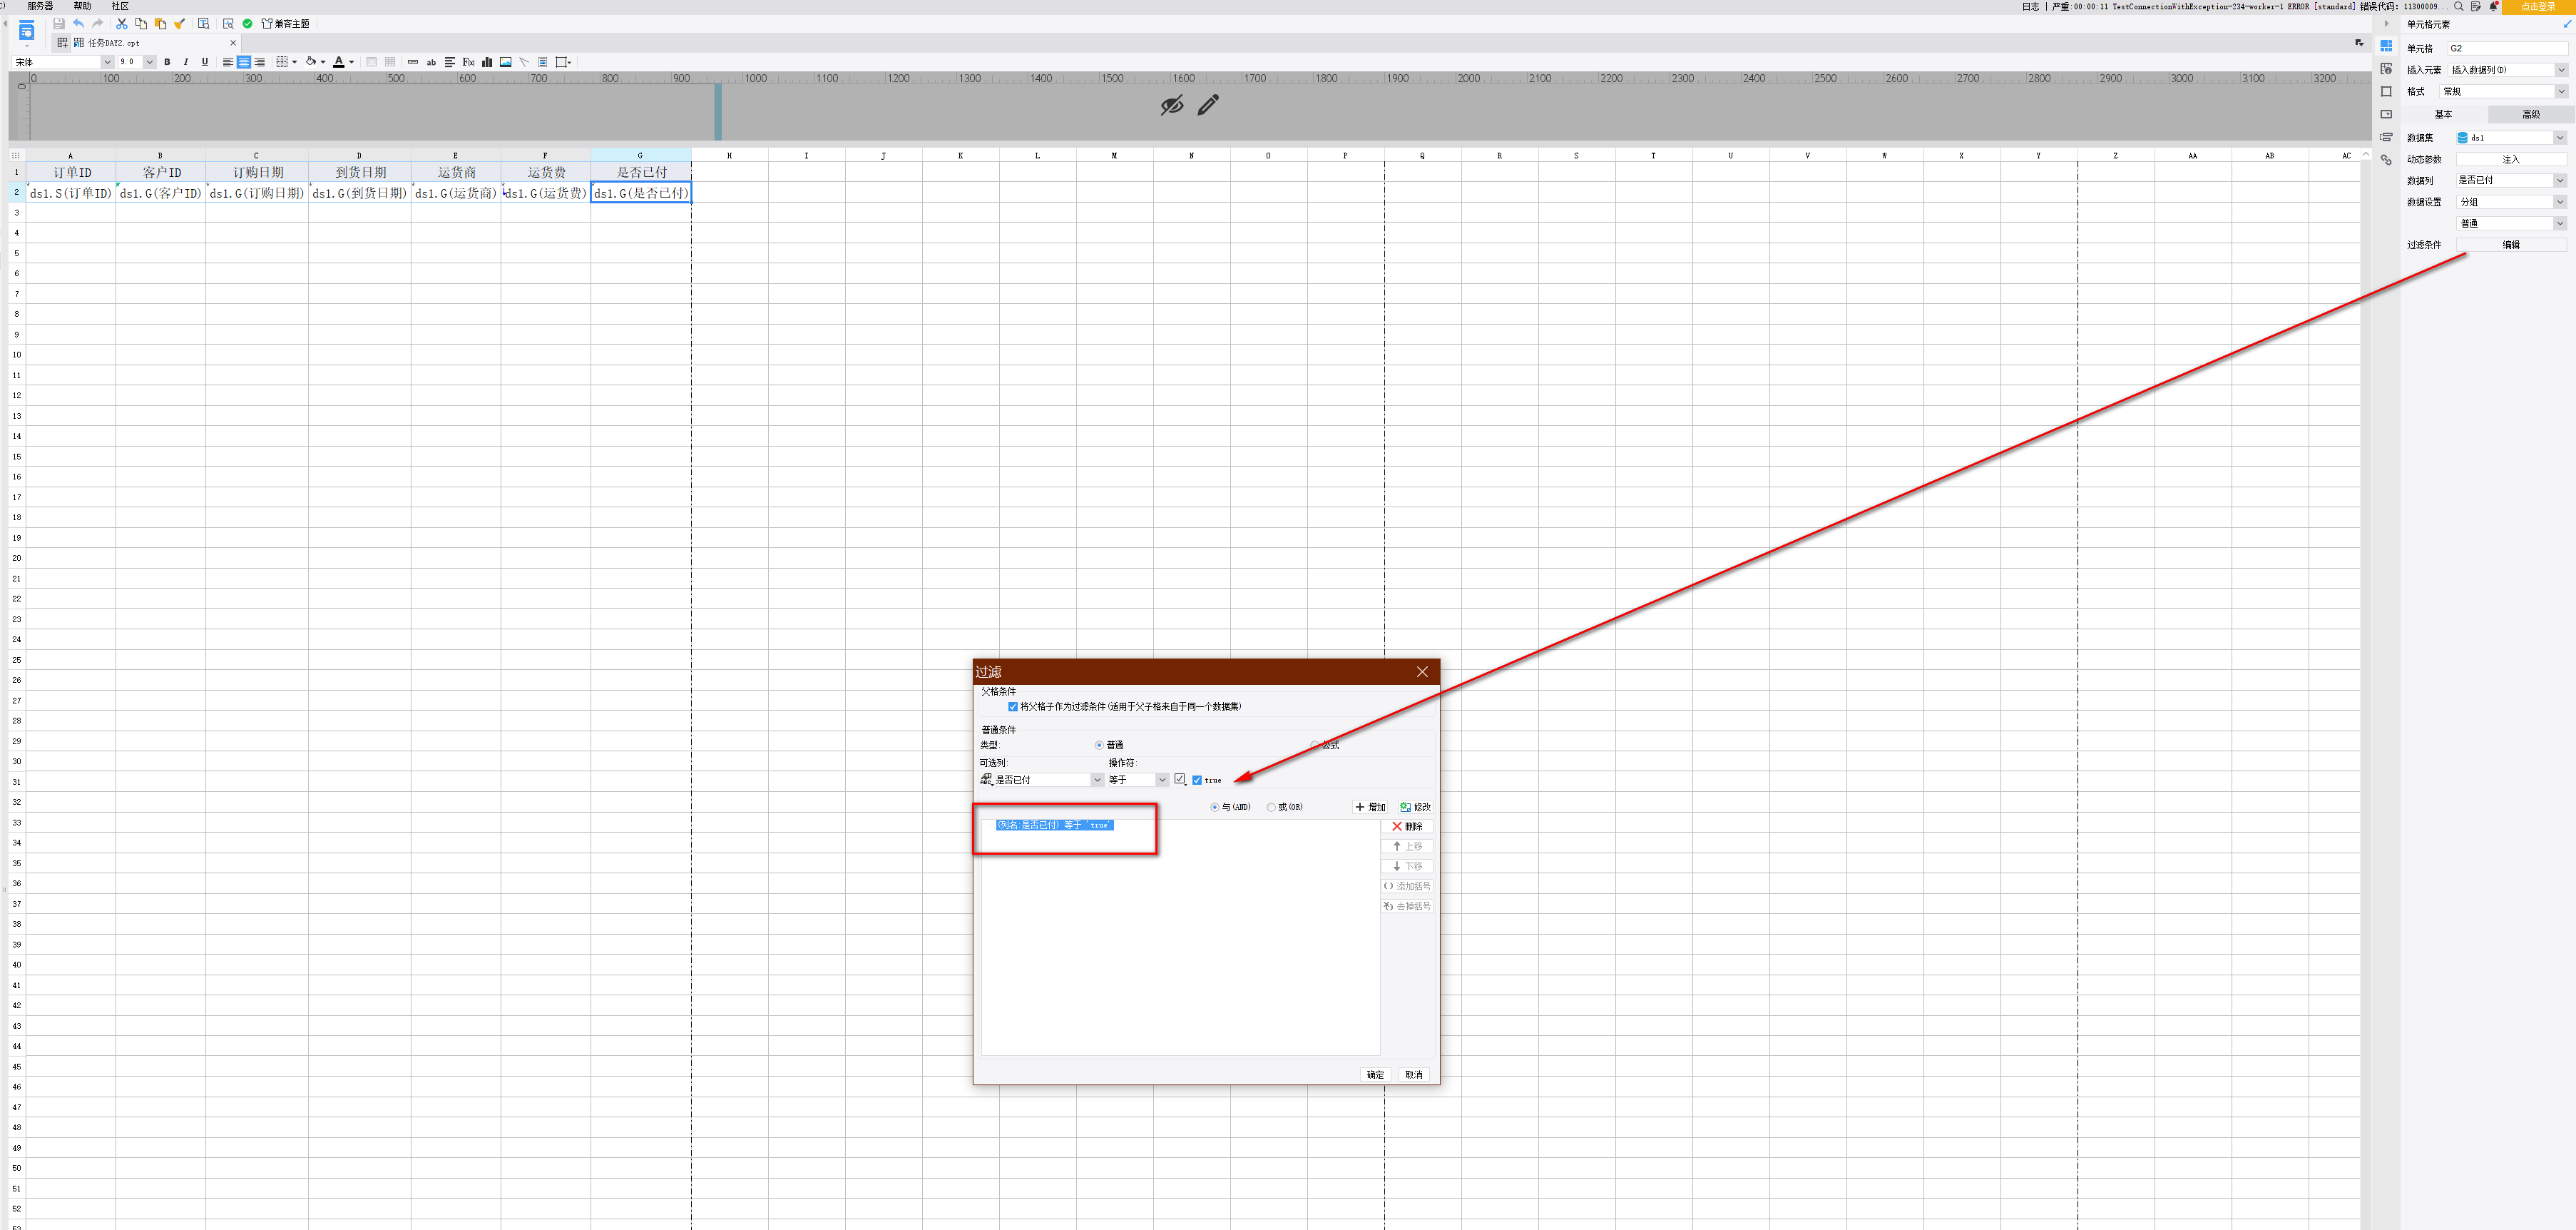The height and width of the screenshot is (1230, 2576).
Task: Click the cut scissors icon
Action: coord(122,23)
